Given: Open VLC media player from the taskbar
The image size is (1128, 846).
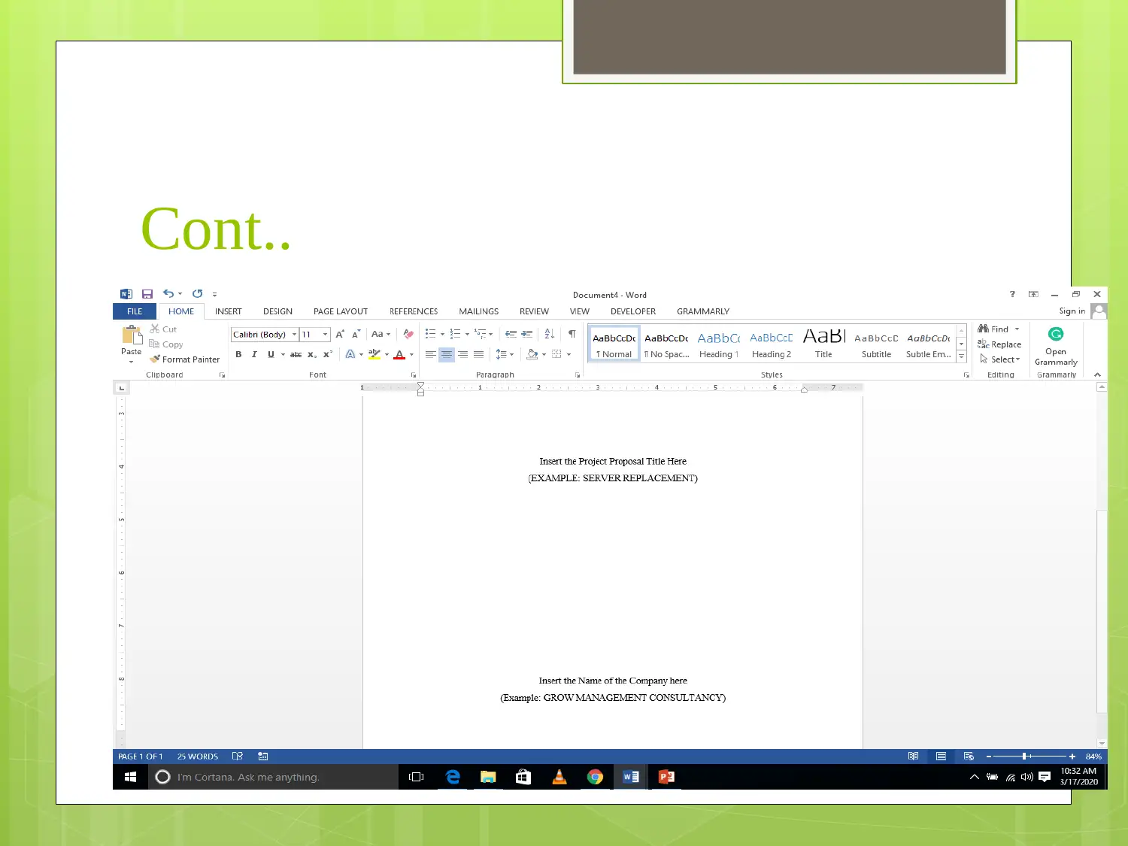Looking at the screenshot, I should 559,777.
